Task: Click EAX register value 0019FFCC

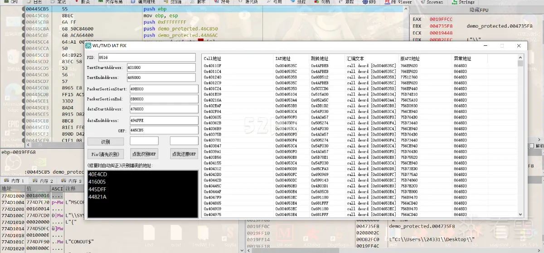Action: click(442, 19)
